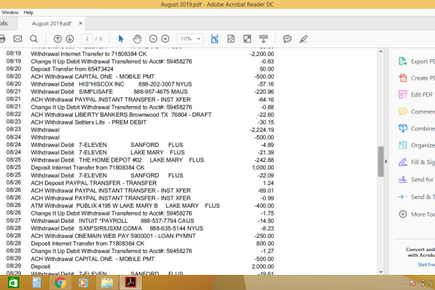Go to next page arrow
The height and width of the screenshot is (290, 435).
tap(70, 39)
